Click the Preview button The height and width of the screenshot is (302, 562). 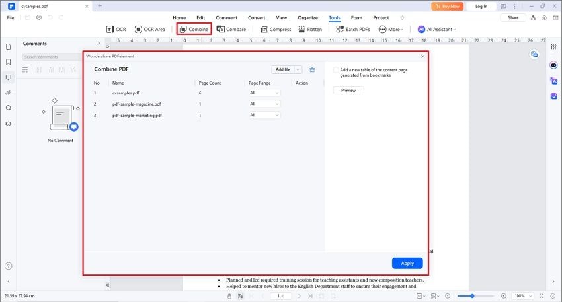348,91
